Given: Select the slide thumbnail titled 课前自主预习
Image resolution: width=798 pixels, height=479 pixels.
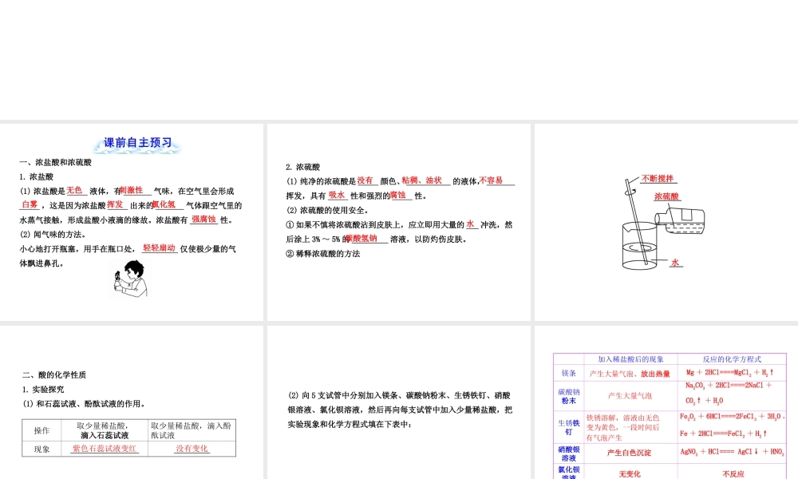Looking at the screenshot, I should tap(132, 222).
